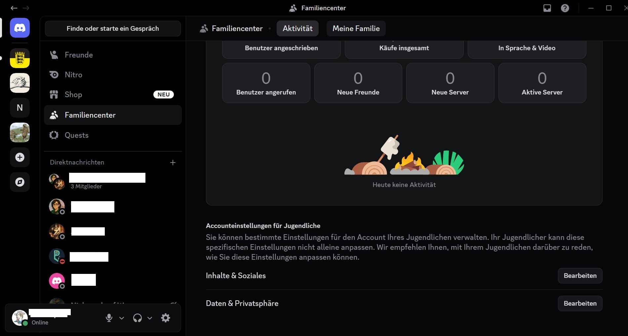Open Discord home direct messages icon
The height and width of the screenshot is (336, 628).
[20, 28]
